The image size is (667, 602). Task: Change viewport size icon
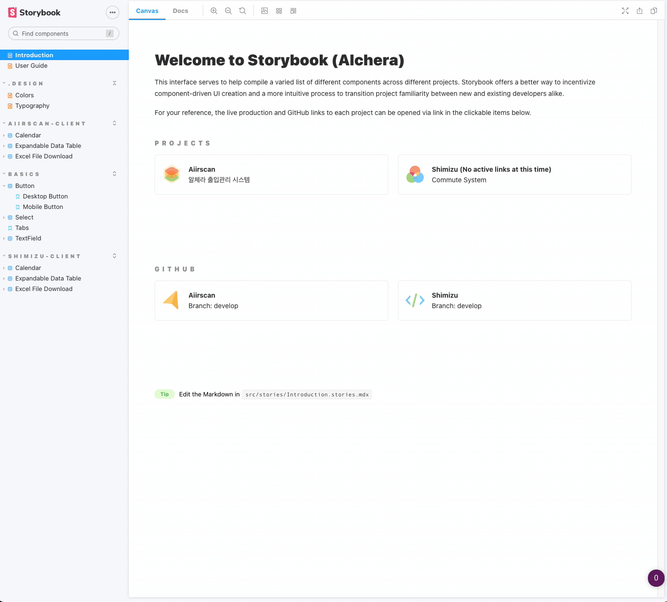[293, 10]
